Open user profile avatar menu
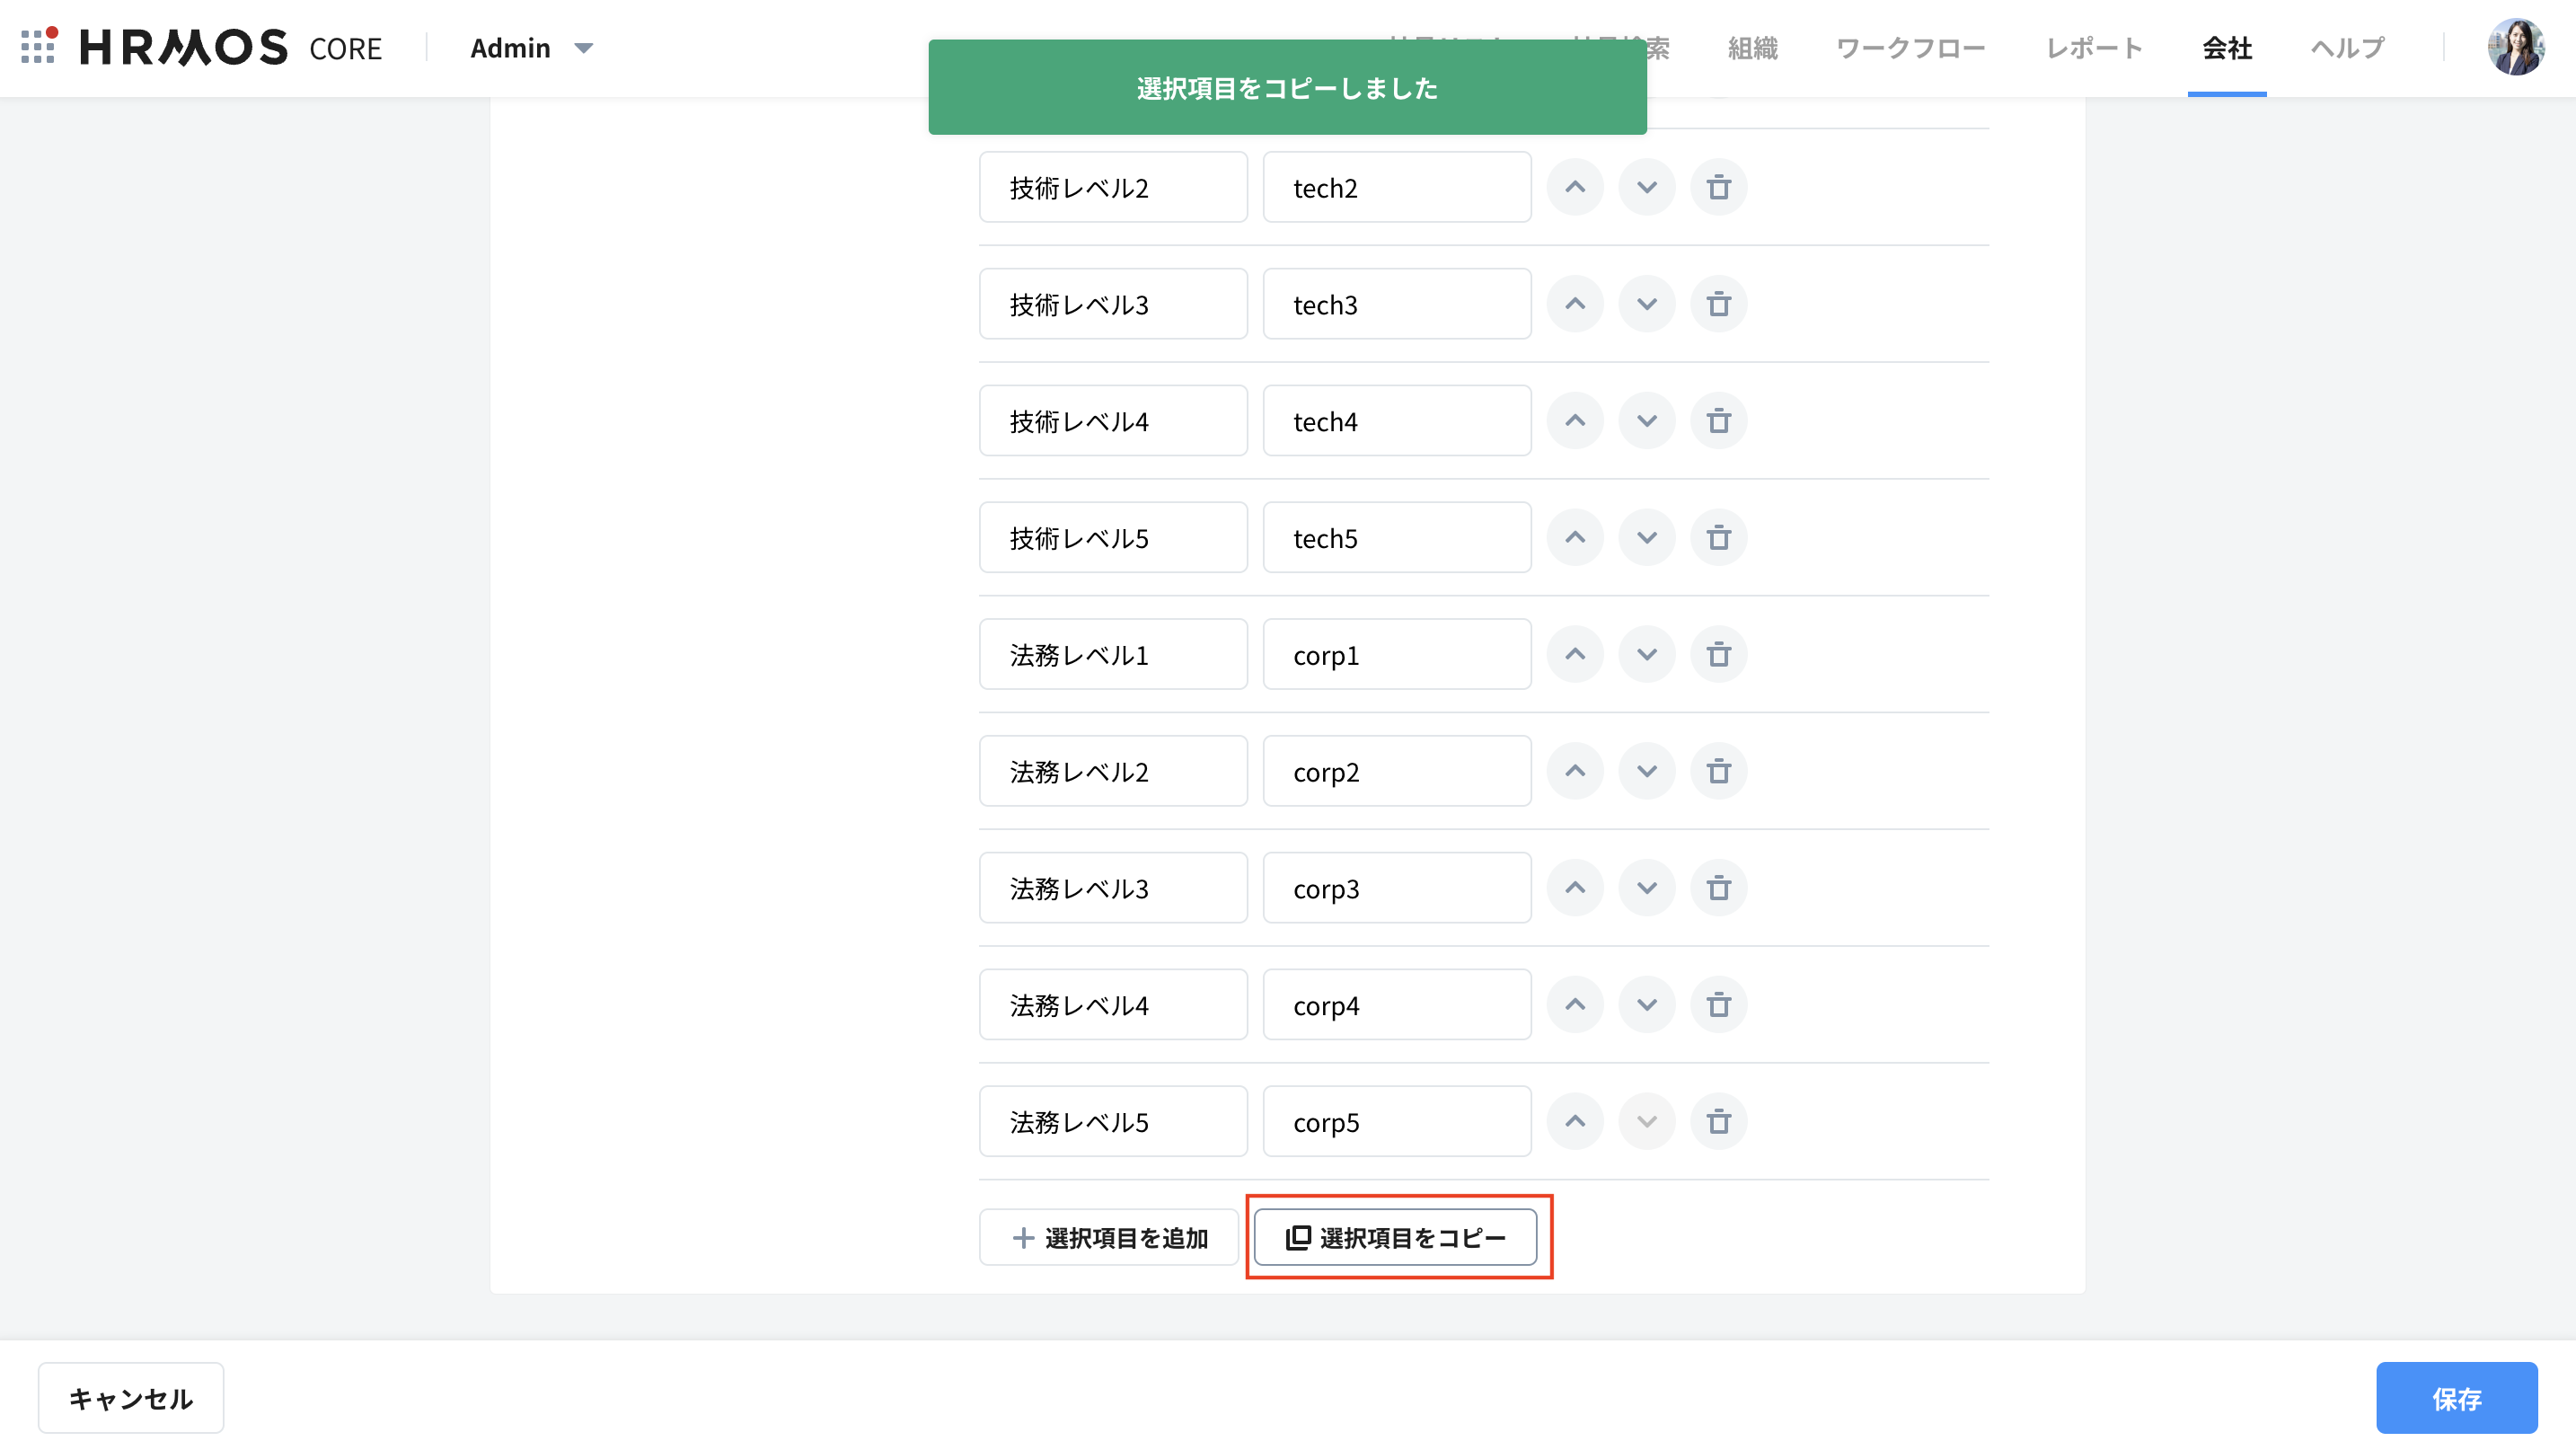Screen dimensions: 2576x1450 pos(2514,47)
